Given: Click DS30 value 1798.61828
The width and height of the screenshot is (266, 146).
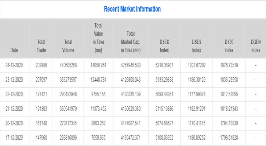Looking at the screenshot, I should click(229, 138).
